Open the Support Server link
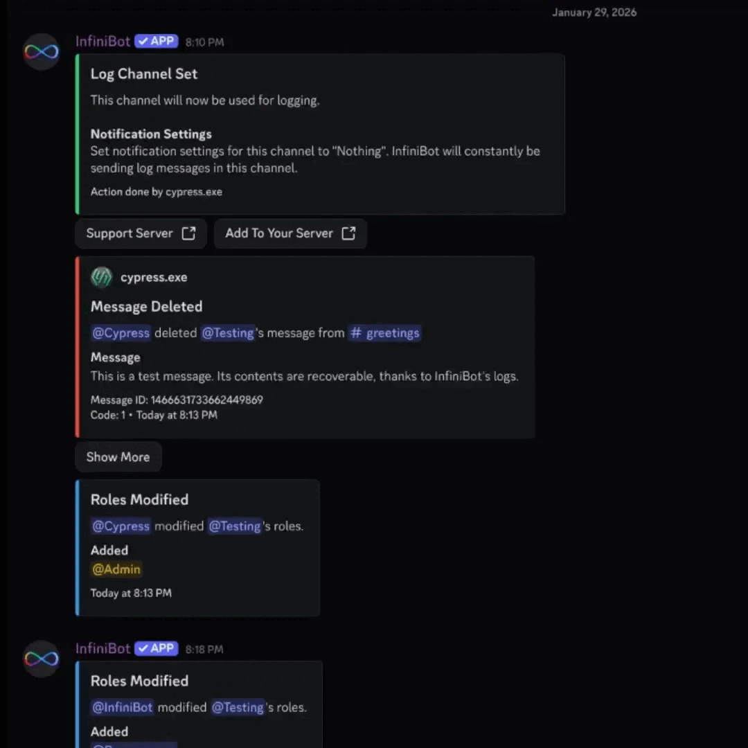The height and width of the screenshot is (748, 748). coord(130,233)
